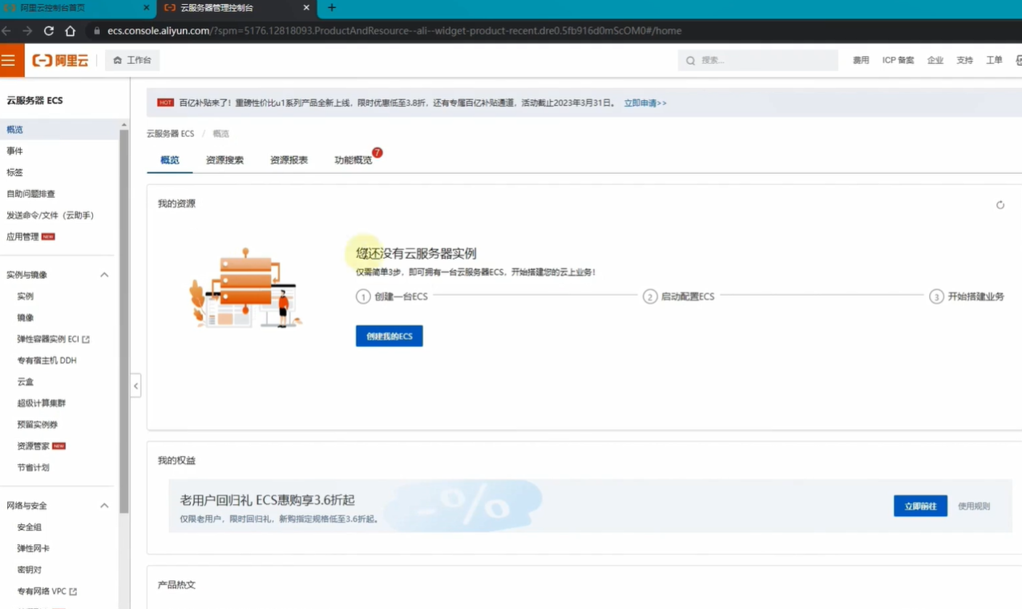Close the 阿里云控制台首页 tab
Viewport: 1022px width, 609px height.
(146, 8)
